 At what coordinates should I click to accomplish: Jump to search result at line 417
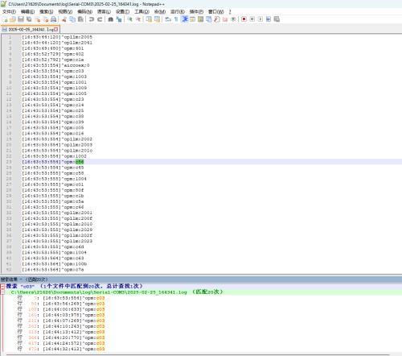tap(61, 343)
